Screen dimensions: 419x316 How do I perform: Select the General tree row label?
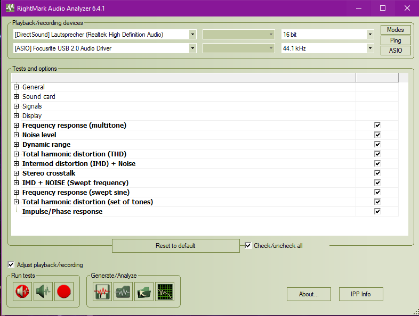click(x=34, y=87)
